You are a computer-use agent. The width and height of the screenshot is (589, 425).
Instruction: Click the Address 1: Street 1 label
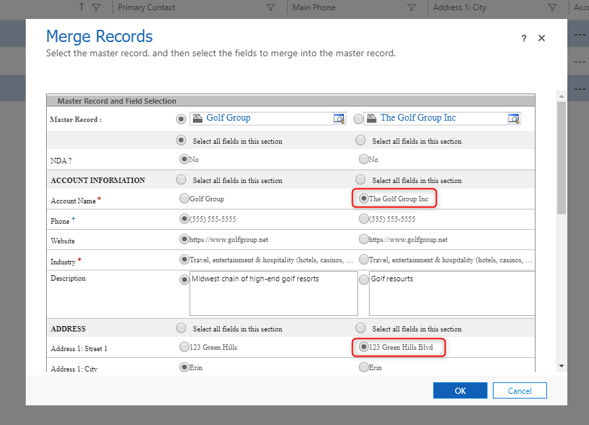pos(79,348)
